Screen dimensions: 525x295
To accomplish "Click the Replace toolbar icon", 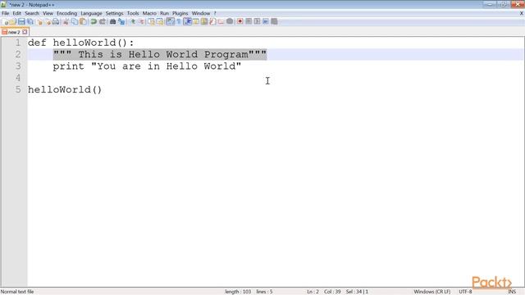I will click(121, 22).
